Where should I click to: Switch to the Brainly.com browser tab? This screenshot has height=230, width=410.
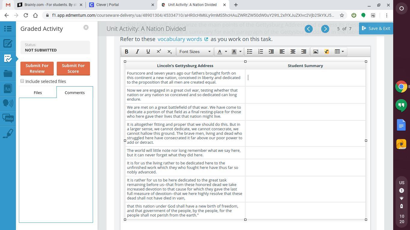pos(50,5)
